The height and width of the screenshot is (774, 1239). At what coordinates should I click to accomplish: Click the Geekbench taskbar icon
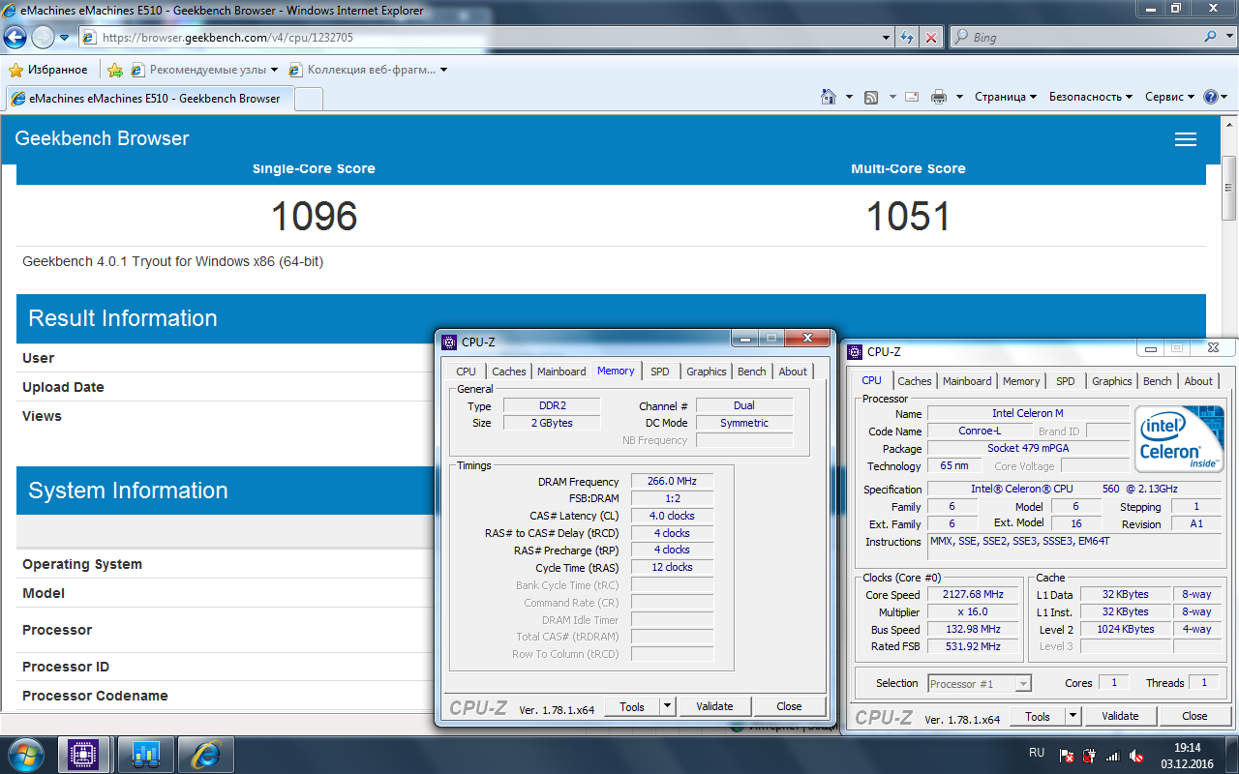(x=145, y=754)
